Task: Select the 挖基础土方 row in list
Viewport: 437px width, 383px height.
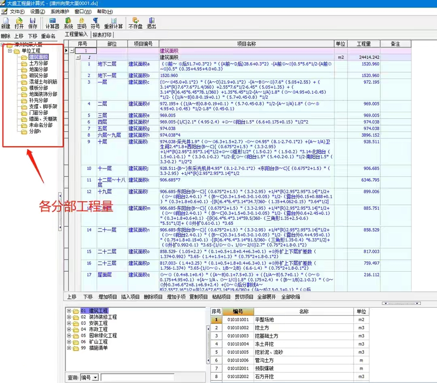Action: click(x=267, y=336)
